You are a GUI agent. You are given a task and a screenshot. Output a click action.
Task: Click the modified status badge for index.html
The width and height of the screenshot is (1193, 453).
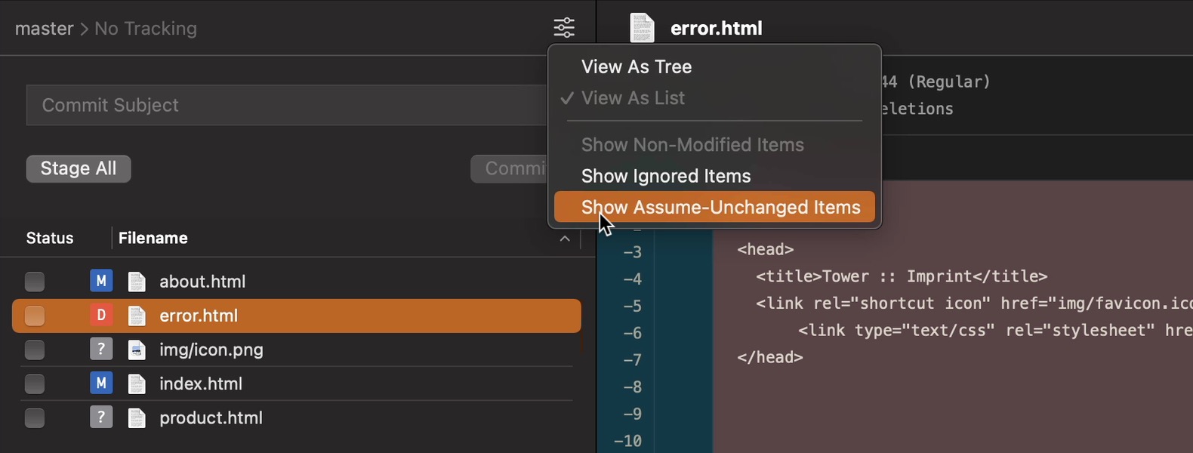(x=101, y=384)
